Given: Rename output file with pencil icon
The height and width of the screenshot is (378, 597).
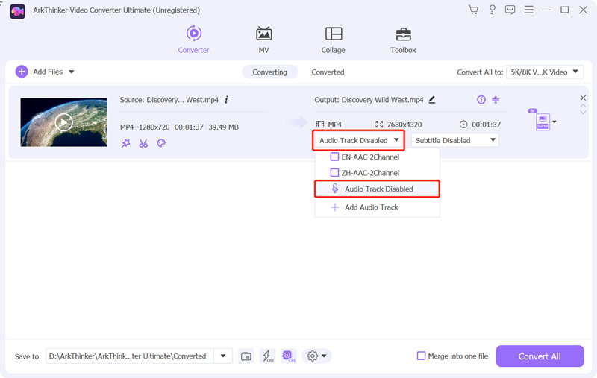Looking at the screenshot, I should (432, 100).
